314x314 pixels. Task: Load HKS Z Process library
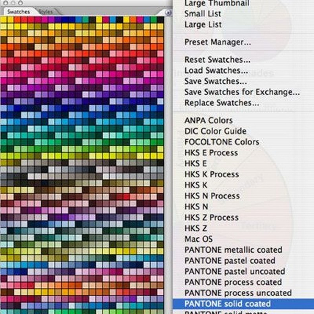(212, 218)
